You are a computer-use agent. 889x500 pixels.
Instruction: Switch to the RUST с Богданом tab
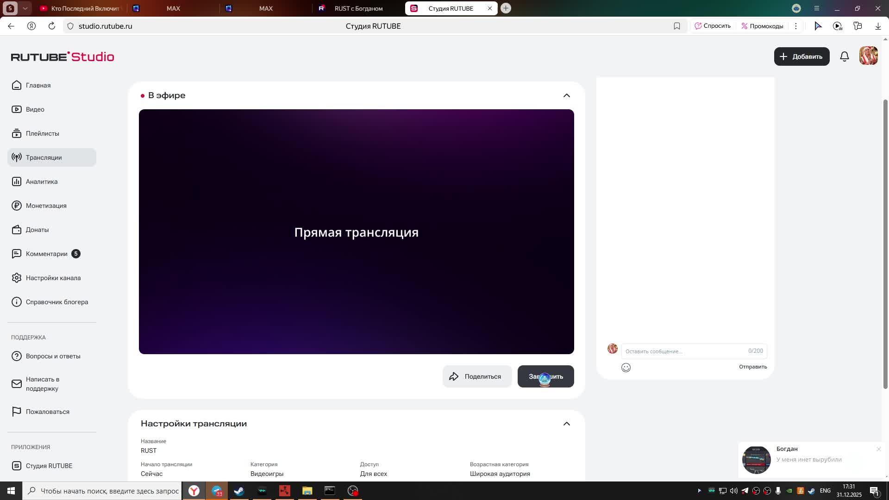click(358, 8)
